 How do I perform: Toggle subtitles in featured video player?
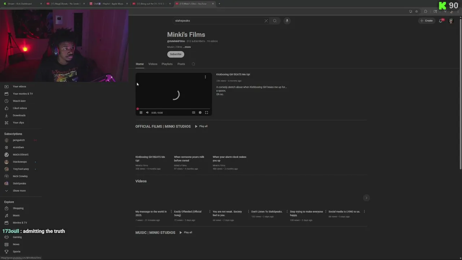click(193, 113)
